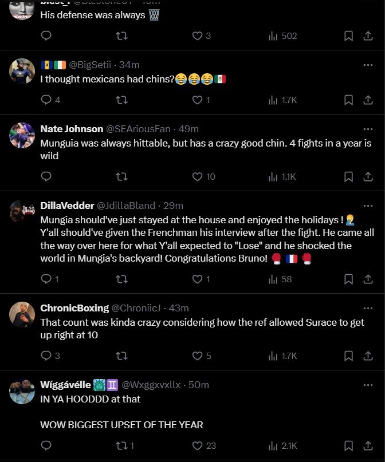Repost ChronicBoxing's tweet about the count
The width and height of the screenshot is (385, 462).
coord(121,356)
